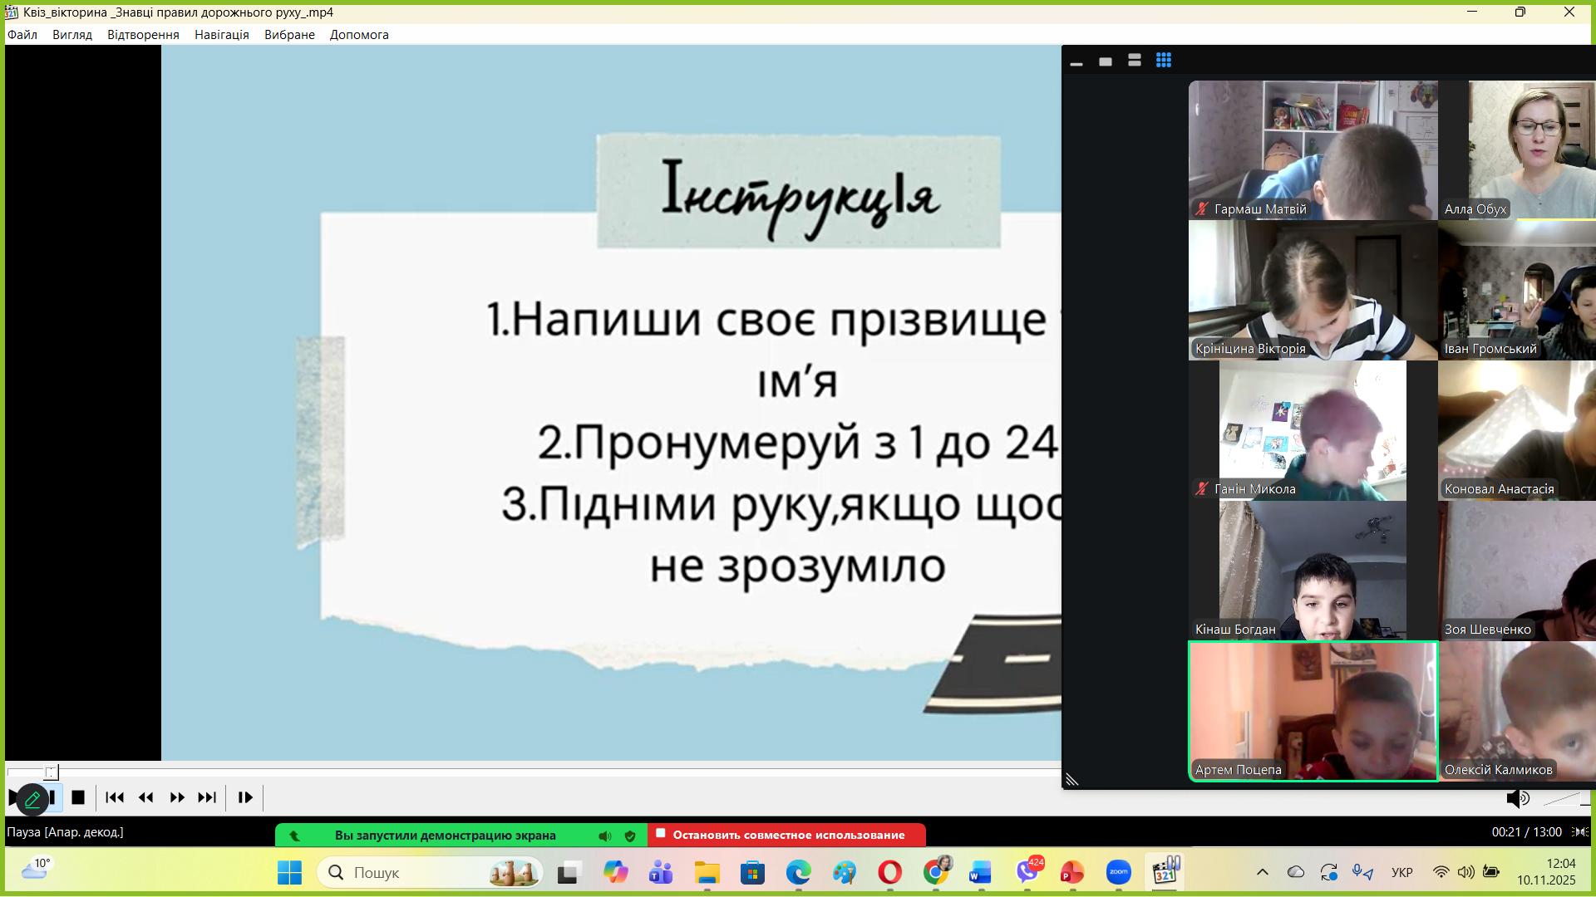This screenshot has width=1596, height=897.
Task: Advance one frame with step button
Action: [x=245, y=797]
